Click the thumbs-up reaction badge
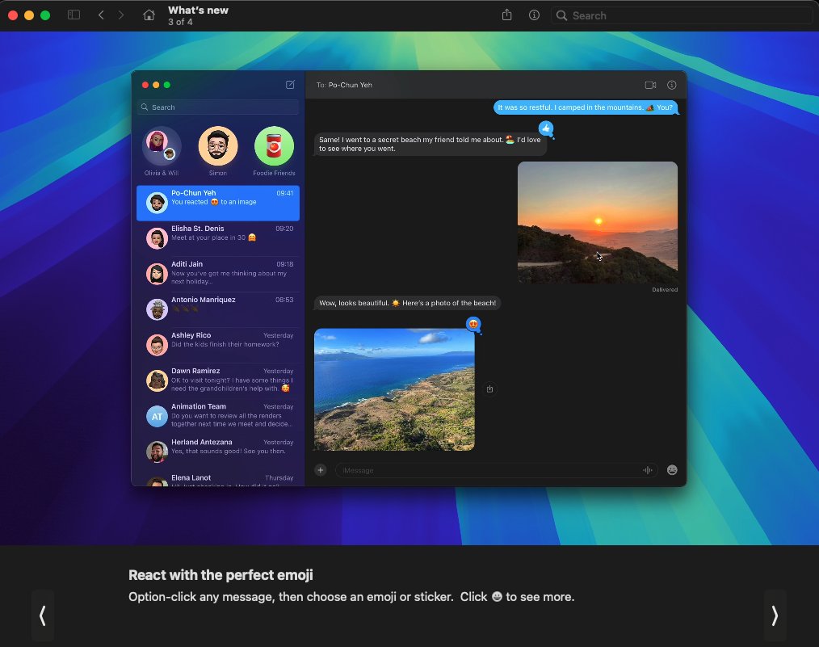This screenshot has width=819, height=647. pos(546,128)
